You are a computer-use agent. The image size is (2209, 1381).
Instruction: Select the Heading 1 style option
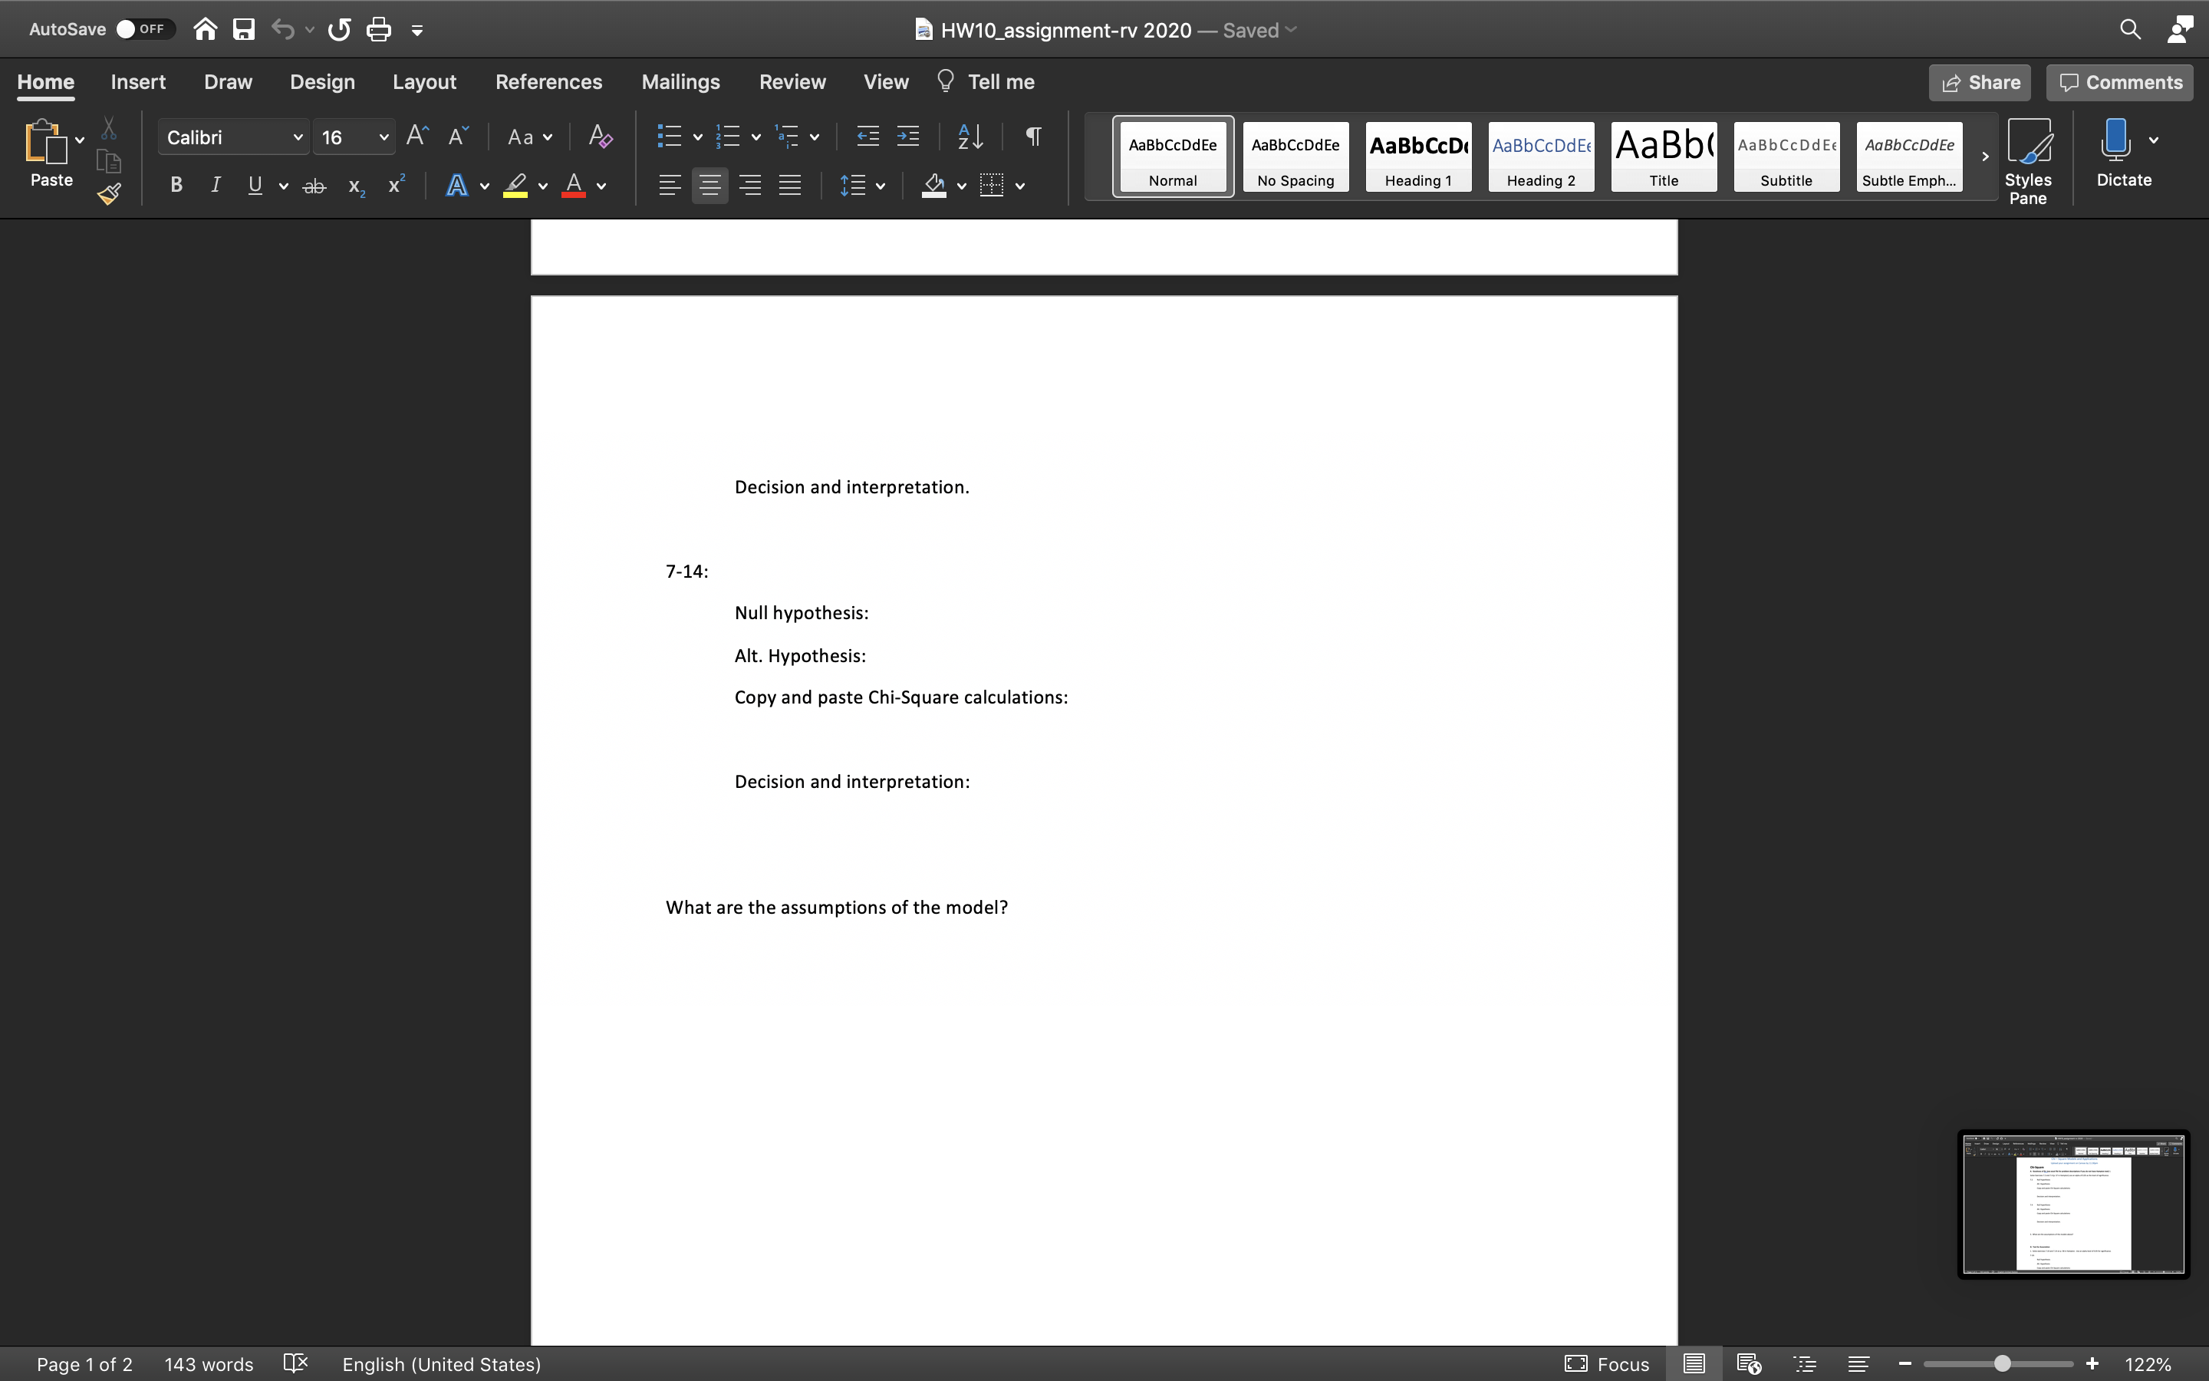1417,154
